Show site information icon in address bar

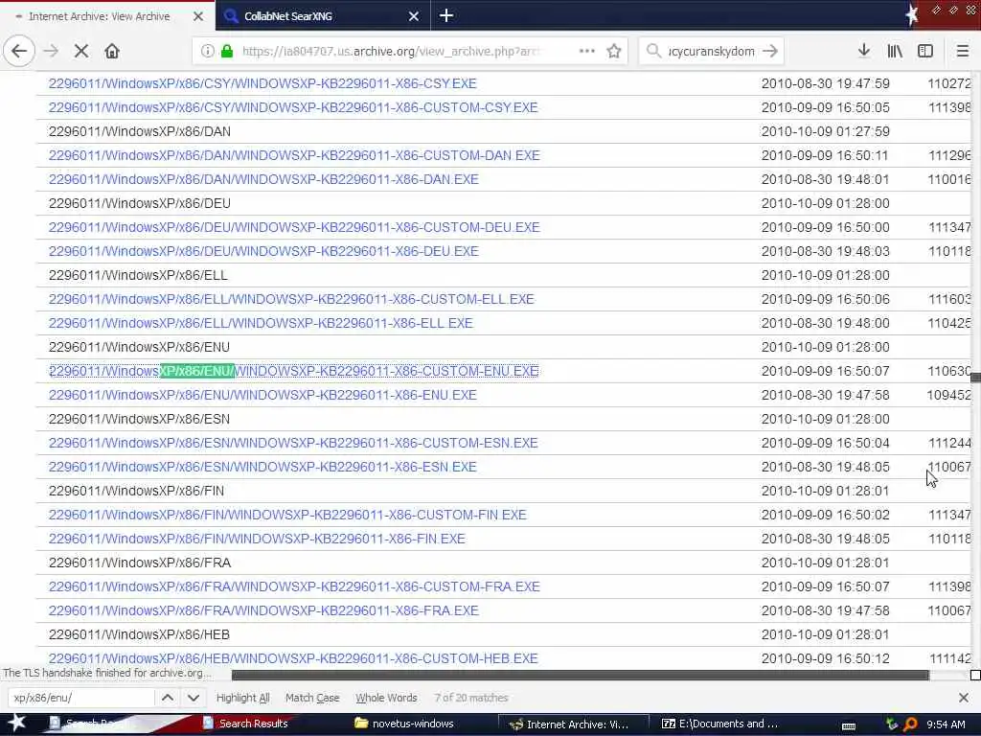207,52
